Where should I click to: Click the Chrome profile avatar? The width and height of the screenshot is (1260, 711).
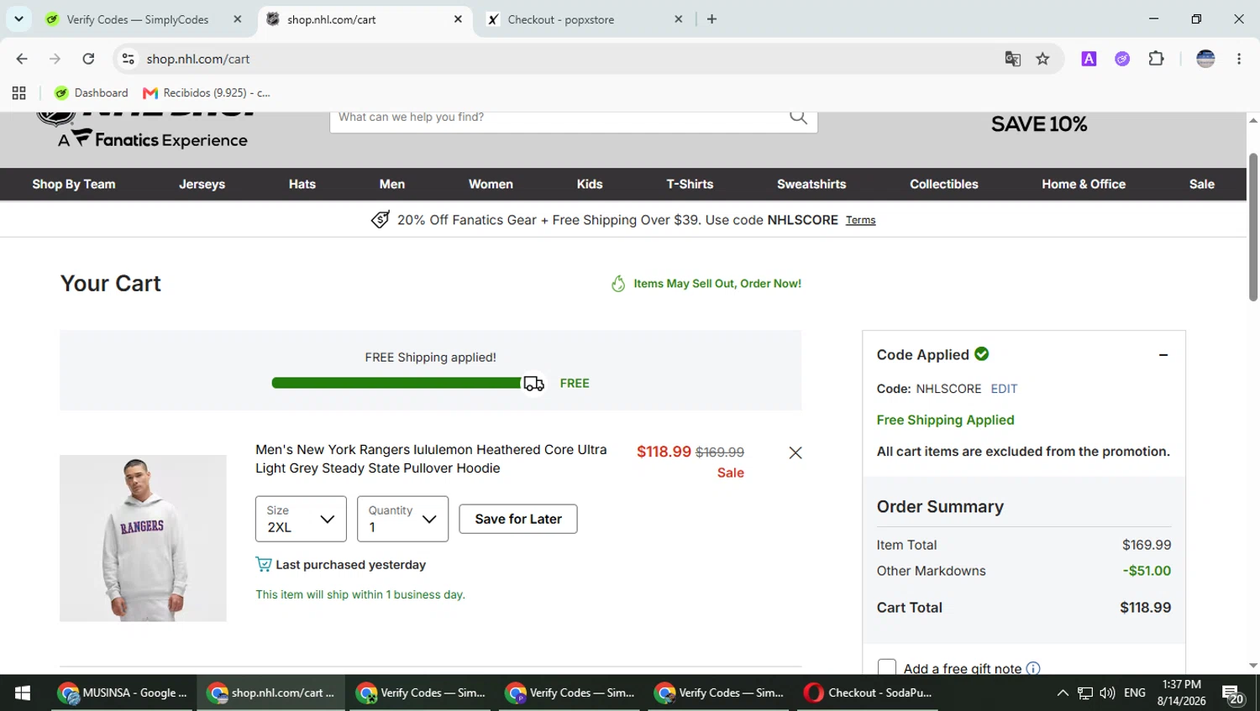pyautogui.click(x=1205, y=59)
